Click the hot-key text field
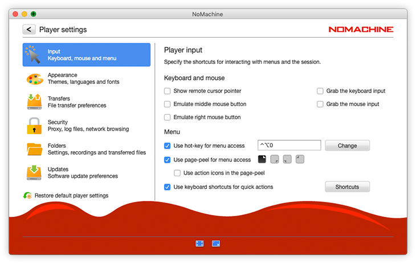 tap(289, 145)
